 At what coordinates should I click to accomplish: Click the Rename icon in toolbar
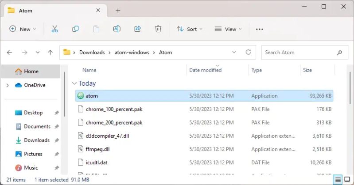pyautogui.click(x=117, y=29)
